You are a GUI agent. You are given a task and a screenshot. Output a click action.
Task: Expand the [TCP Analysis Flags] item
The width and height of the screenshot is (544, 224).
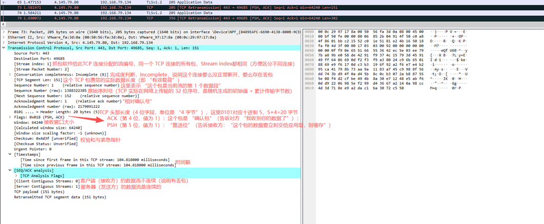(16, 175)
